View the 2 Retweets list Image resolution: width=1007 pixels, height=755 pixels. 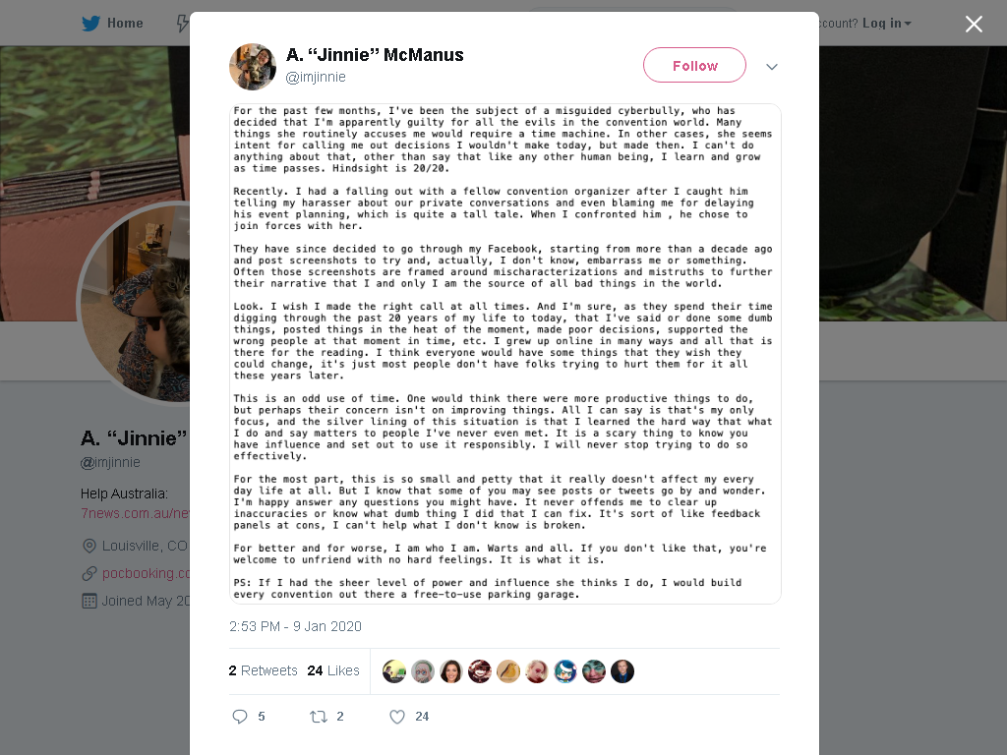point(264,670)
